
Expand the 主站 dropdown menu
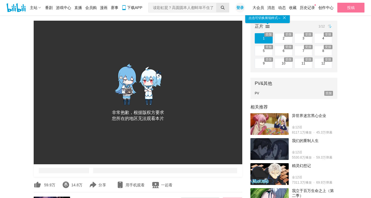coord(35,8)
